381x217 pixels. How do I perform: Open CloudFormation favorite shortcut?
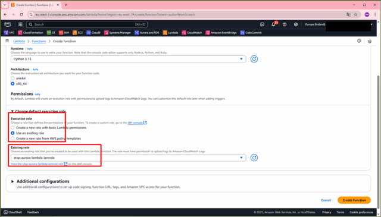30,33
